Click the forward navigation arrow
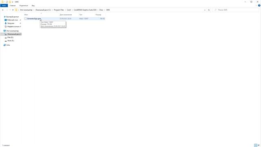261x147 pixels. point(7,10)
